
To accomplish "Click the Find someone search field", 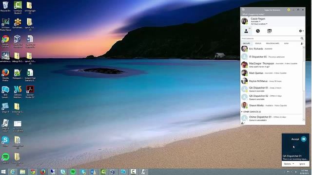I will (271, 38).
